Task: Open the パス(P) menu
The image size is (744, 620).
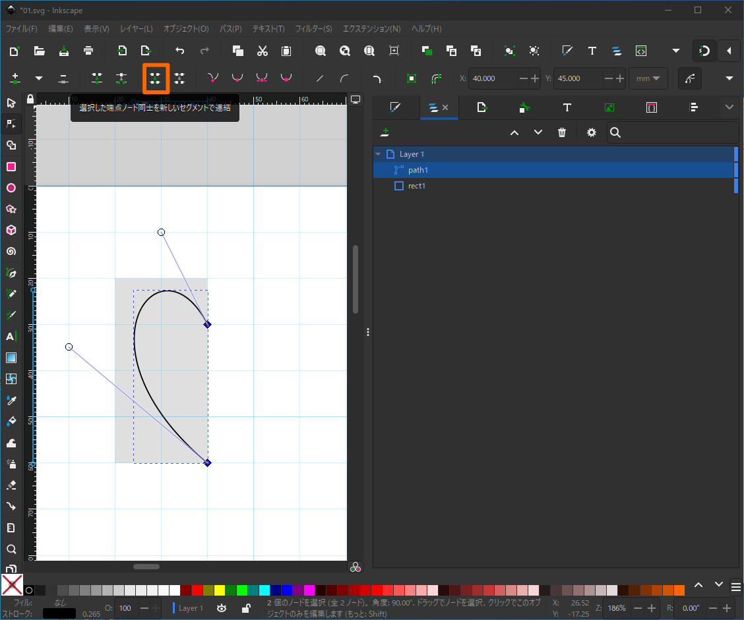Action: pyautogui.click(x=231, y=28)
